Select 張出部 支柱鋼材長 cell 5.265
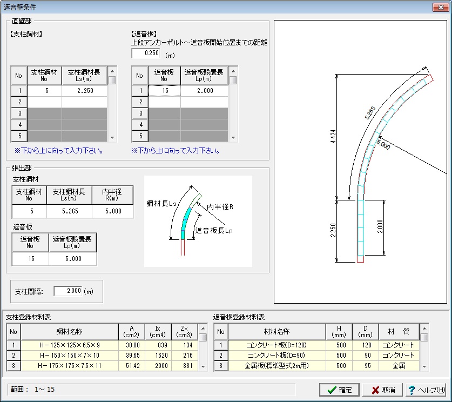This screenshot has height=402, width=452. point(69,211)
